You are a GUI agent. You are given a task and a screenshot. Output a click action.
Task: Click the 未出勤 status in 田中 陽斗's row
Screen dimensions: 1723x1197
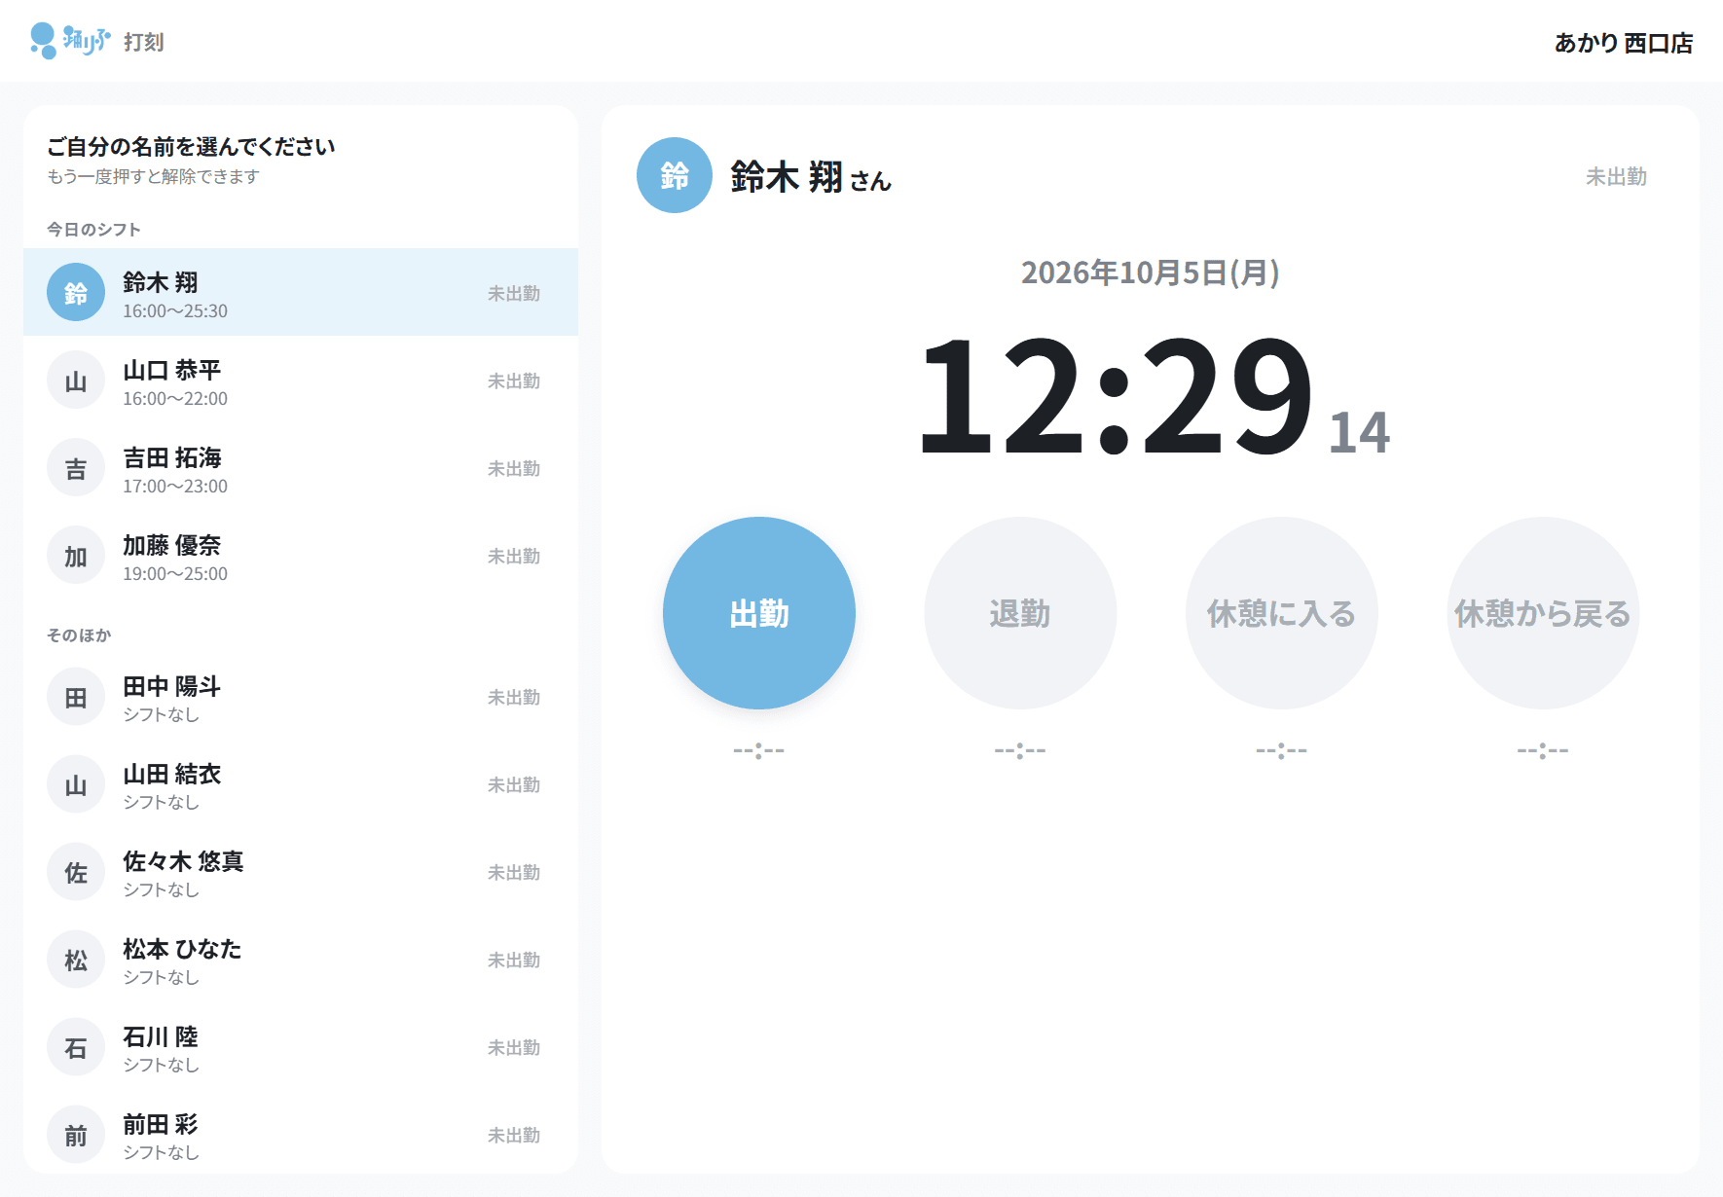(x=514, y=697)
